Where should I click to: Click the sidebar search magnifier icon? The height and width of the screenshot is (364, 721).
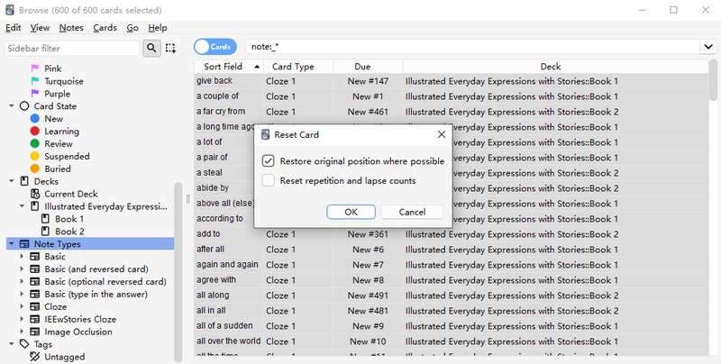click(x=151, y=48)
